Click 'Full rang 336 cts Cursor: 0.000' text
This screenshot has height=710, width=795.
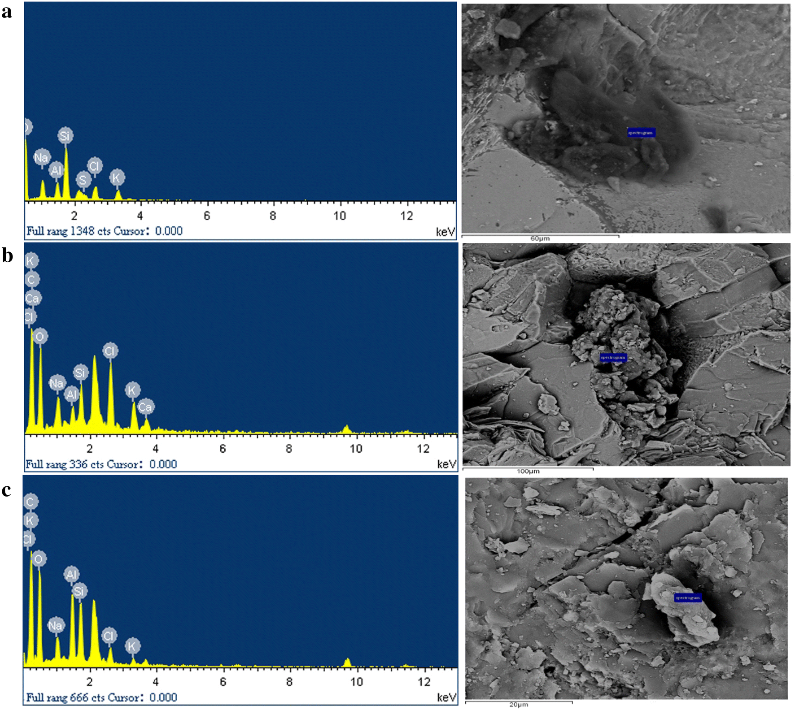[x=101, y=464]
